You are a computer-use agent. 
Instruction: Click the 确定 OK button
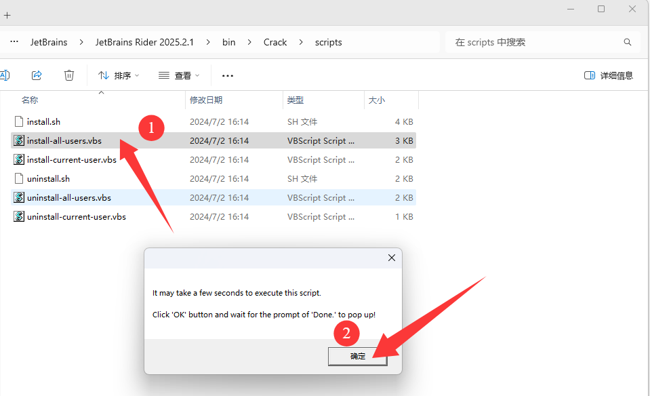(x=357, y=356)
